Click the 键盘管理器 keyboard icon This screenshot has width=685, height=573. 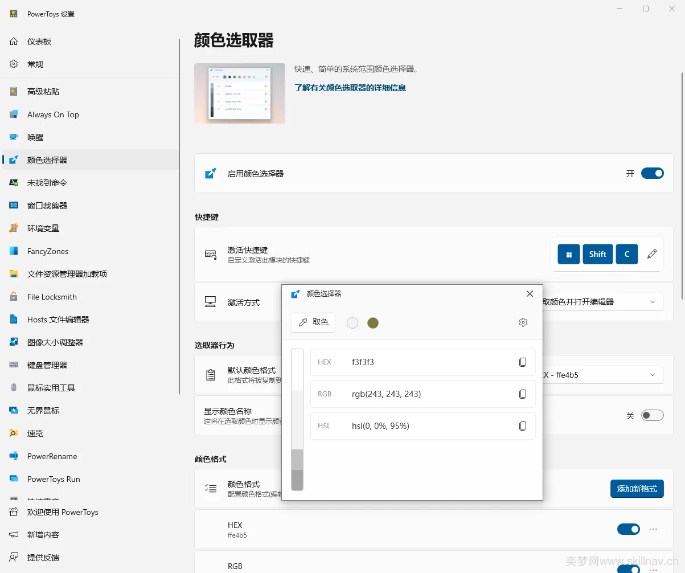point(14,365)
